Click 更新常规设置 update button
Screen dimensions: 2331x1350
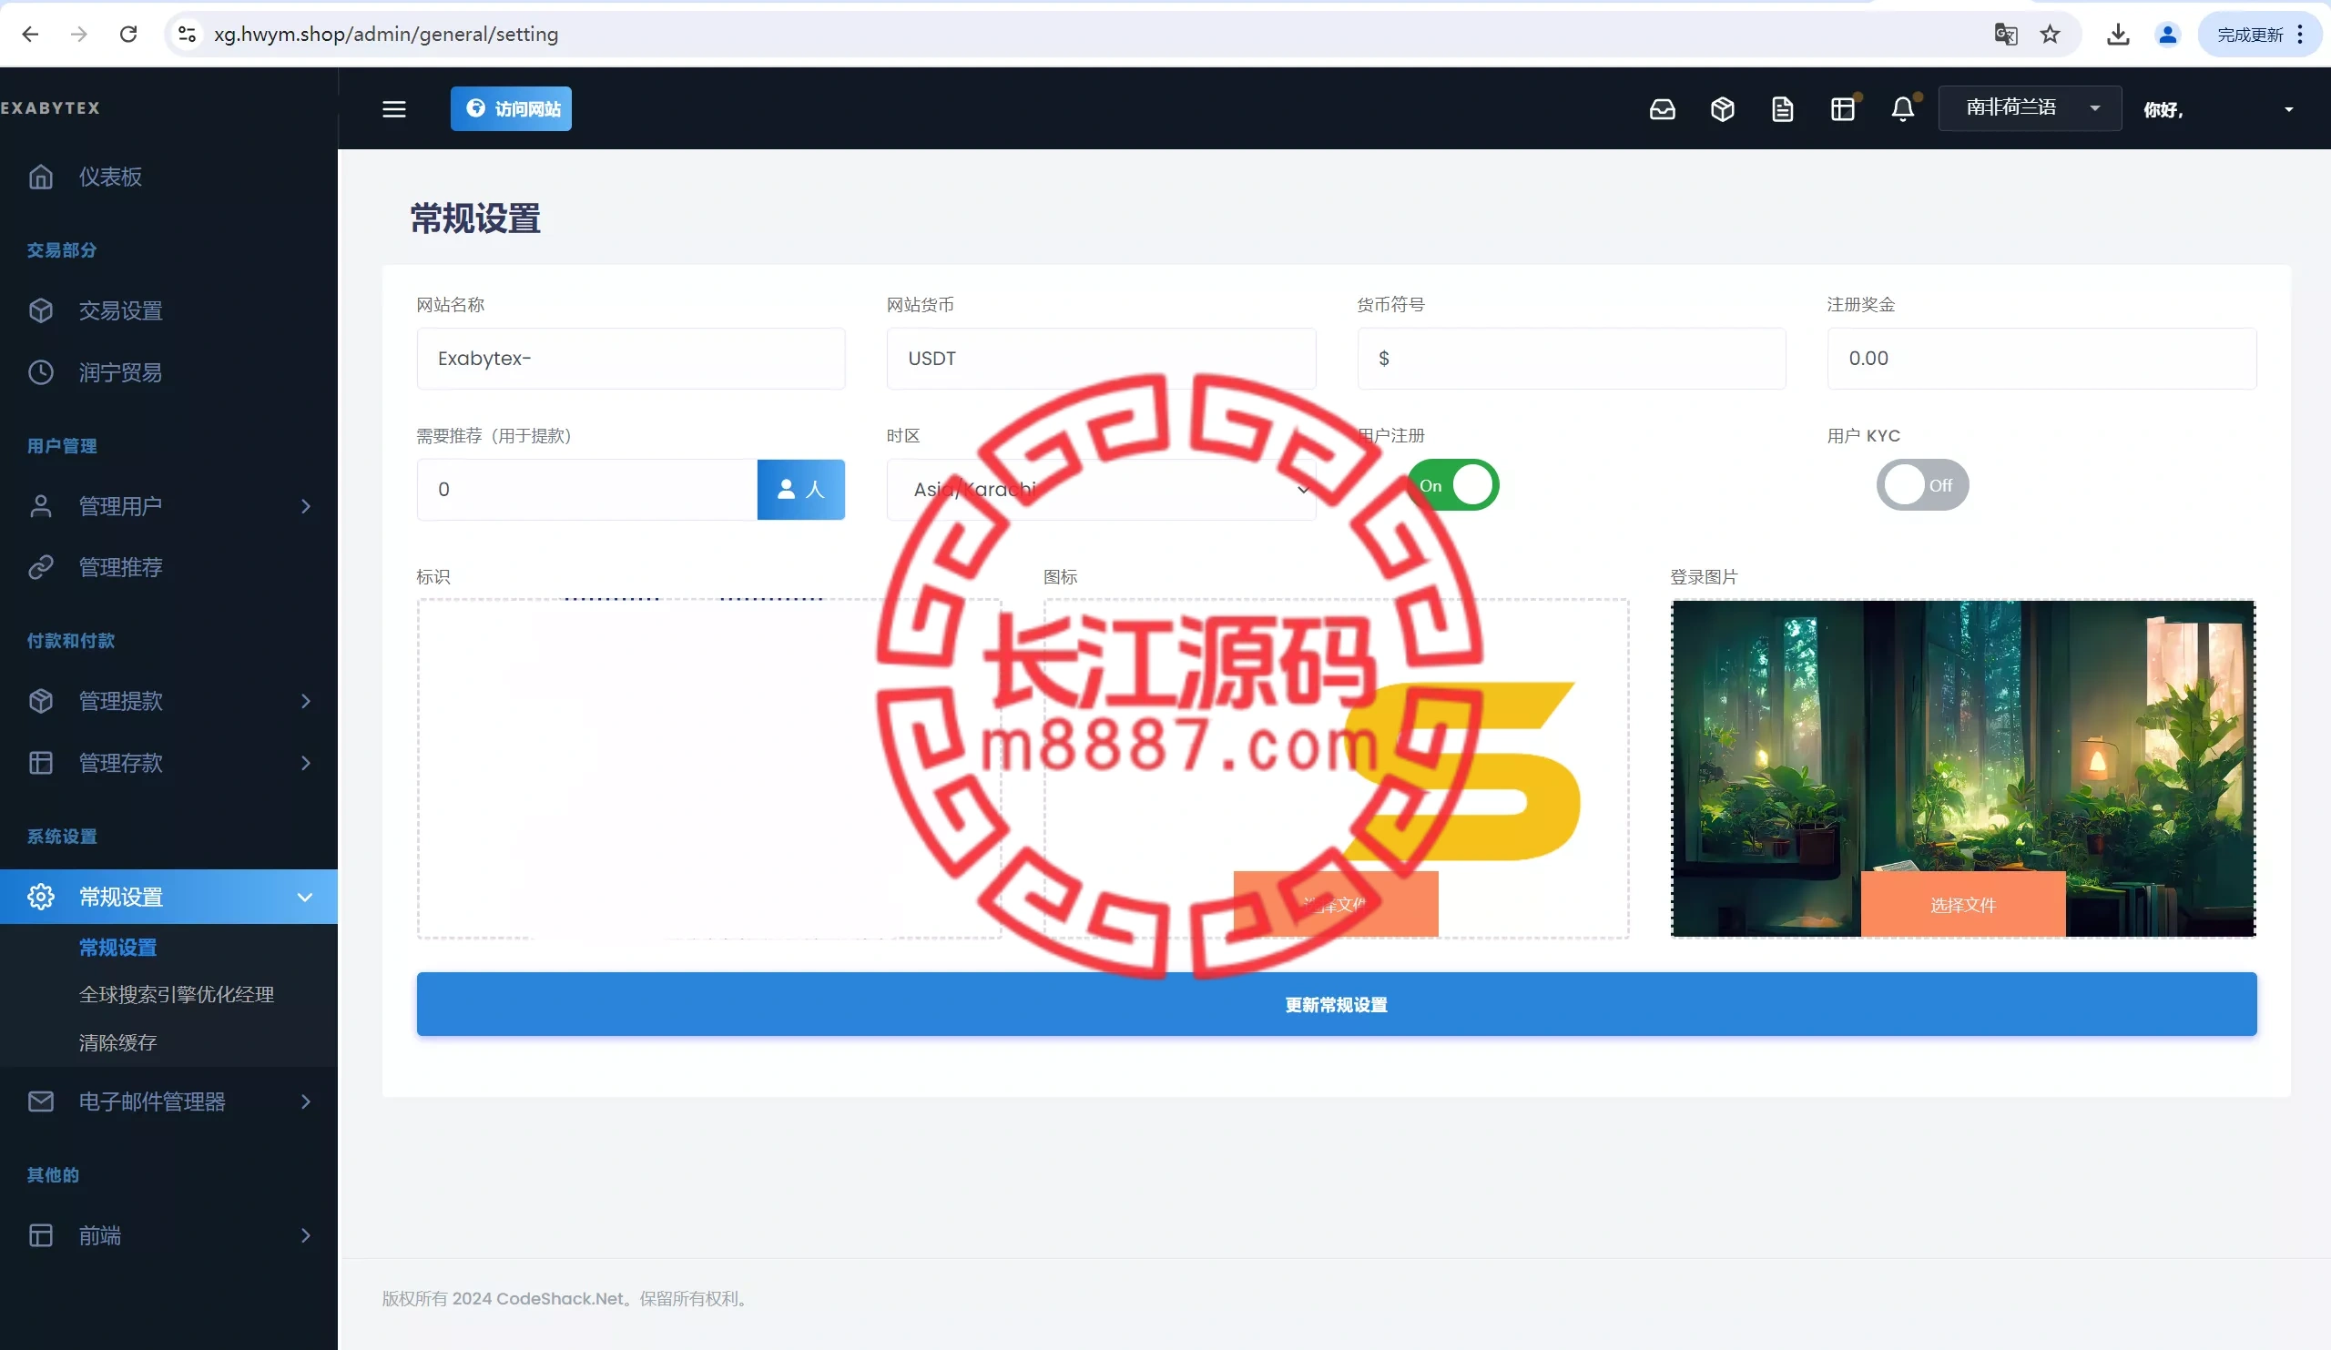point(1336,1003)
